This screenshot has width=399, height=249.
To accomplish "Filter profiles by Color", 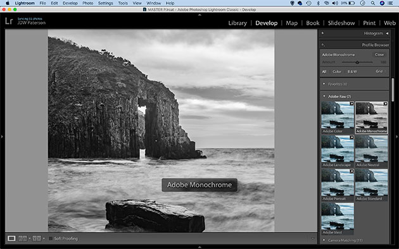I will (x=337, y=72).
